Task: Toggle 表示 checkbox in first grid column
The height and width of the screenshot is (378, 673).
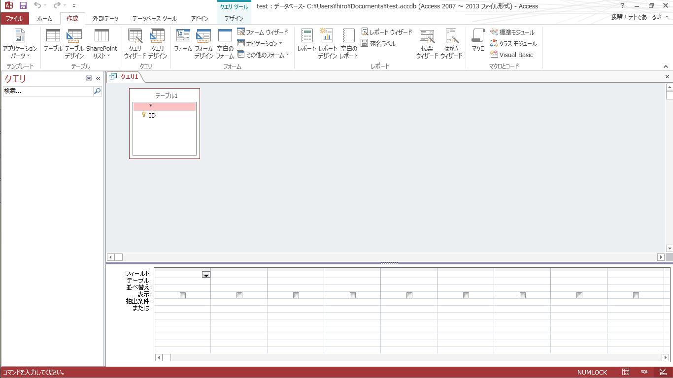Action: click(183, 295)
